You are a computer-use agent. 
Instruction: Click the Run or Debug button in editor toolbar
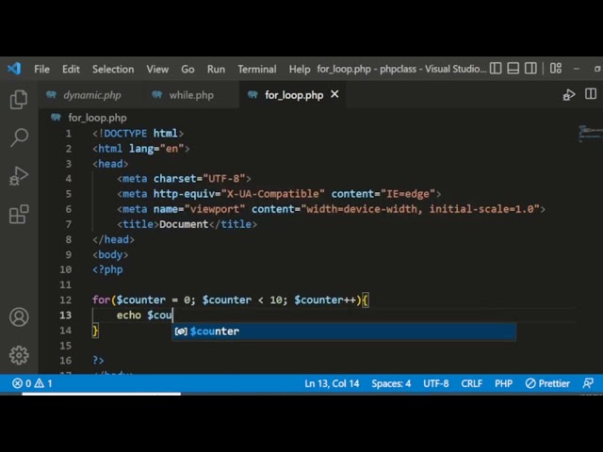click(x=569, y=94)
